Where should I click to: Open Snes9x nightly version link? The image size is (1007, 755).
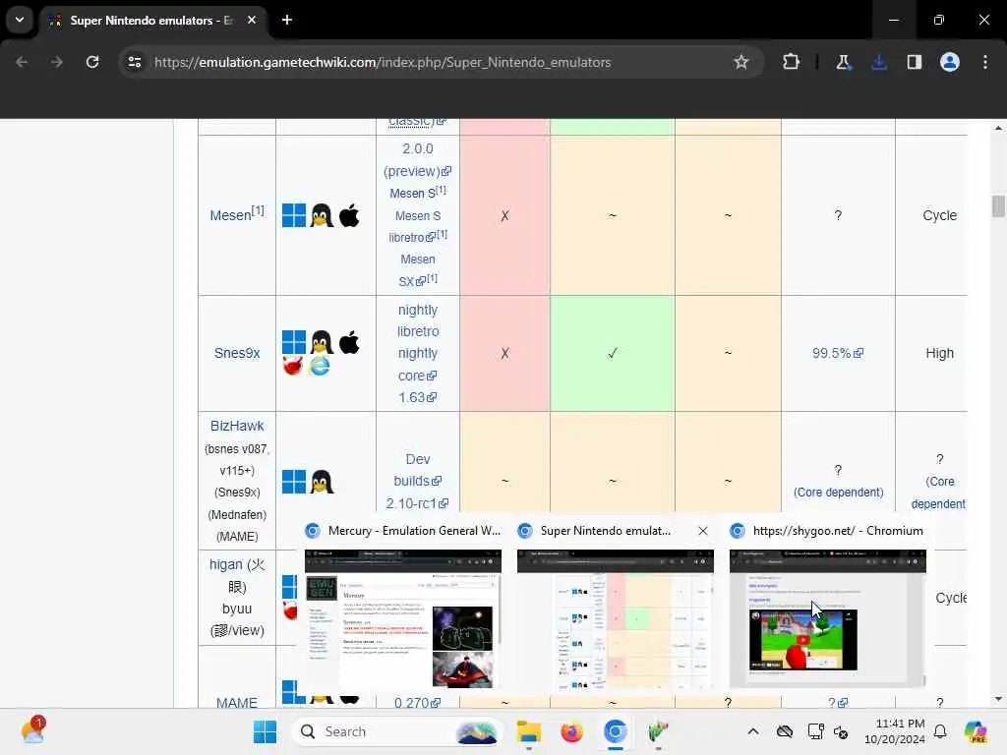click(x=417, y=310)
